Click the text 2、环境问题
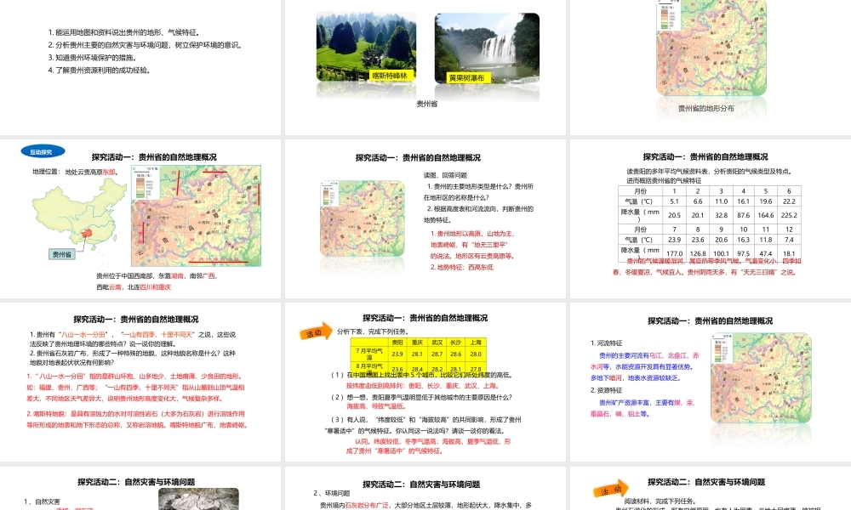851x510 pixels. [x=332, y=493]
